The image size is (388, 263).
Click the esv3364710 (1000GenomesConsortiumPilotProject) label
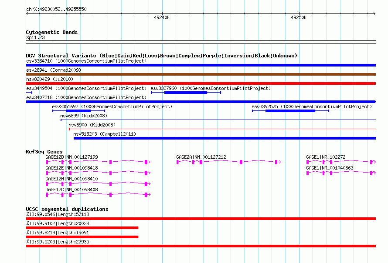[86, 61]
